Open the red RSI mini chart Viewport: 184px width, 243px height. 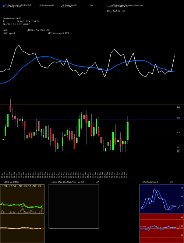coord(162,228)
